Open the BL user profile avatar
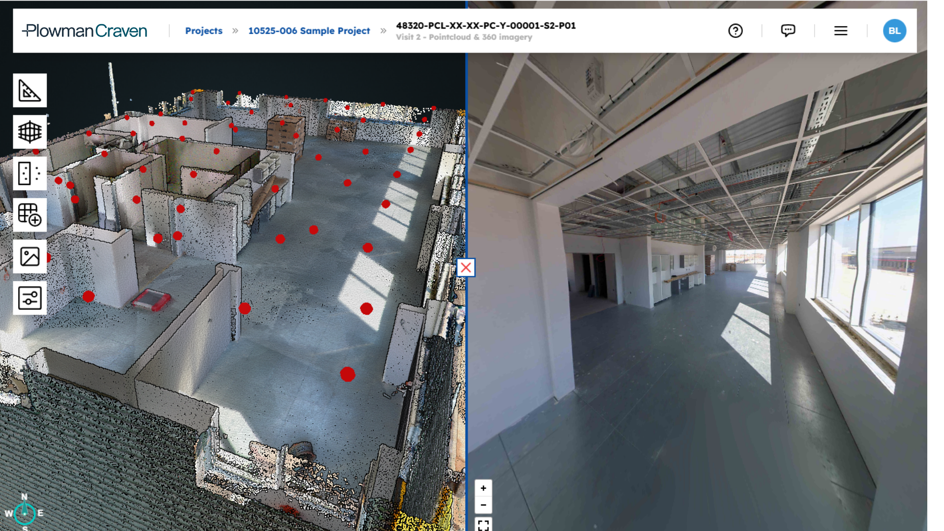 pyautogui.click(x=894, y=31)
